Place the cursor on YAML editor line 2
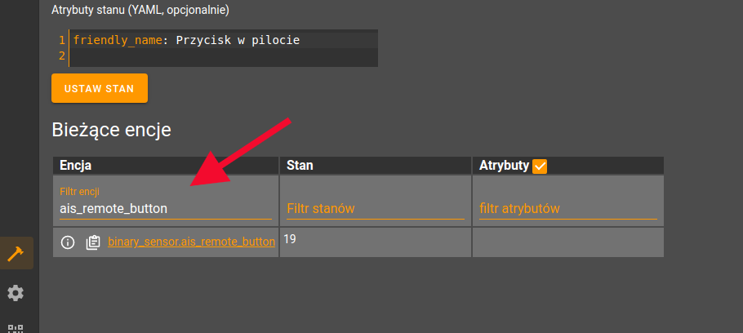The height and width of the screenshot is (333, 743). (220, 56)
